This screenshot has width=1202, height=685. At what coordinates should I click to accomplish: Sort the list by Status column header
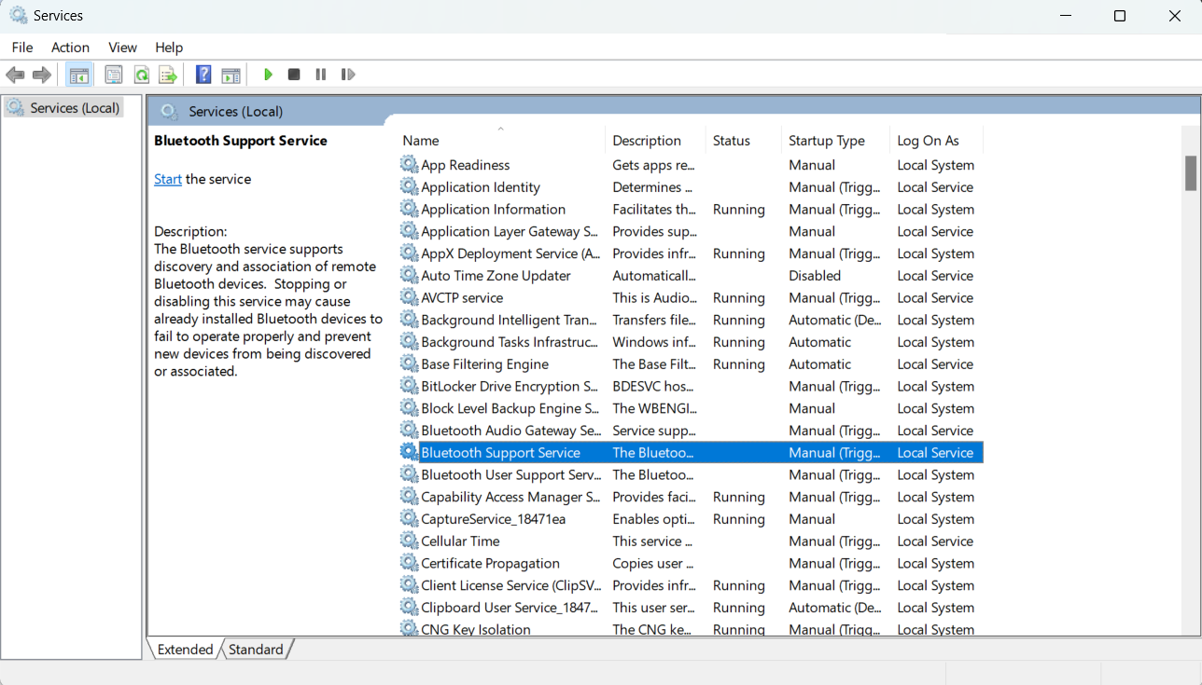coord(731,141)
